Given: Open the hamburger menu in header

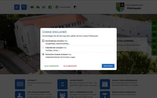Looking at the screenshot, I should coord(17,7).
